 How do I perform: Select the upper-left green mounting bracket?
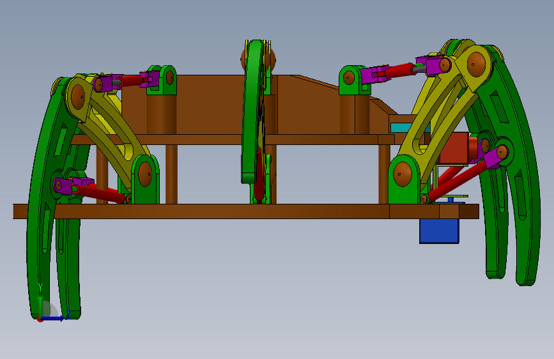tap(162, 80)
